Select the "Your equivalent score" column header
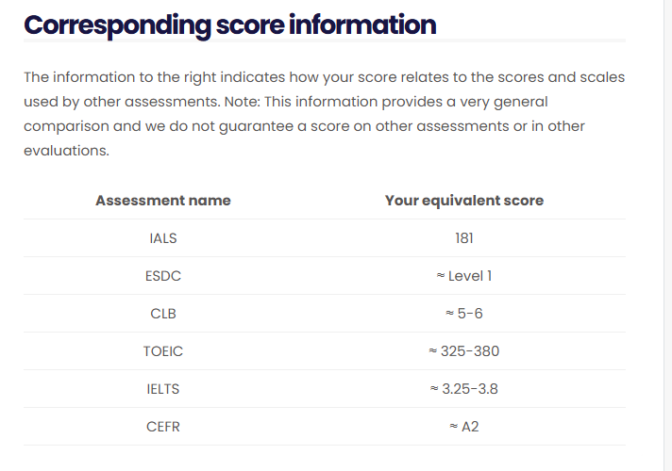 [464, 201]
